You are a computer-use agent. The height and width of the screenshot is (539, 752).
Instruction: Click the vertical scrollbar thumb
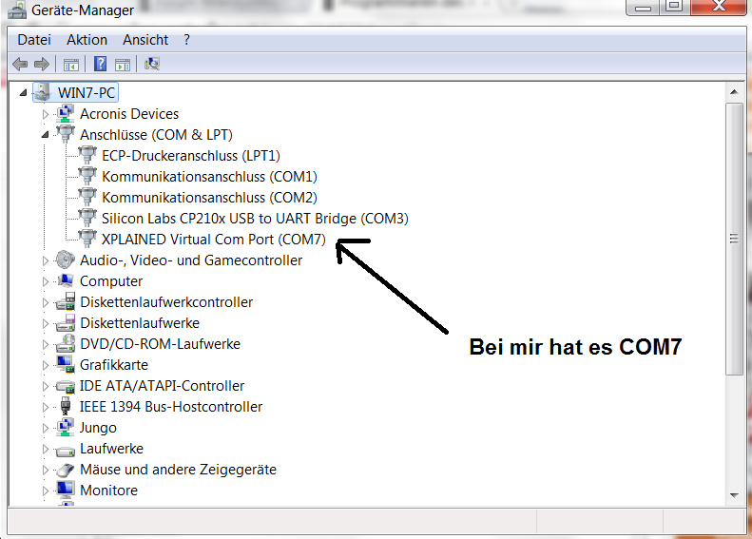(734, 239)
